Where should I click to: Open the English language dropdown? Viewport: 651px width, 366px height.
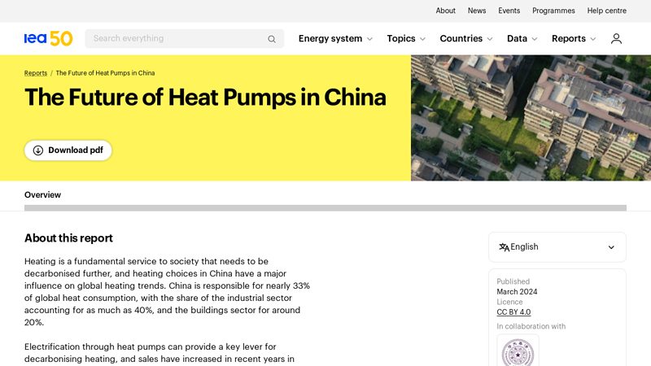(557, 247)
